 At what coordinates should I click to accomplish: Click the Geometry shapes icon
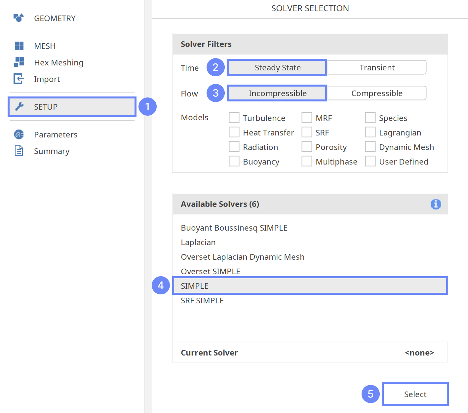pos(19,18)
